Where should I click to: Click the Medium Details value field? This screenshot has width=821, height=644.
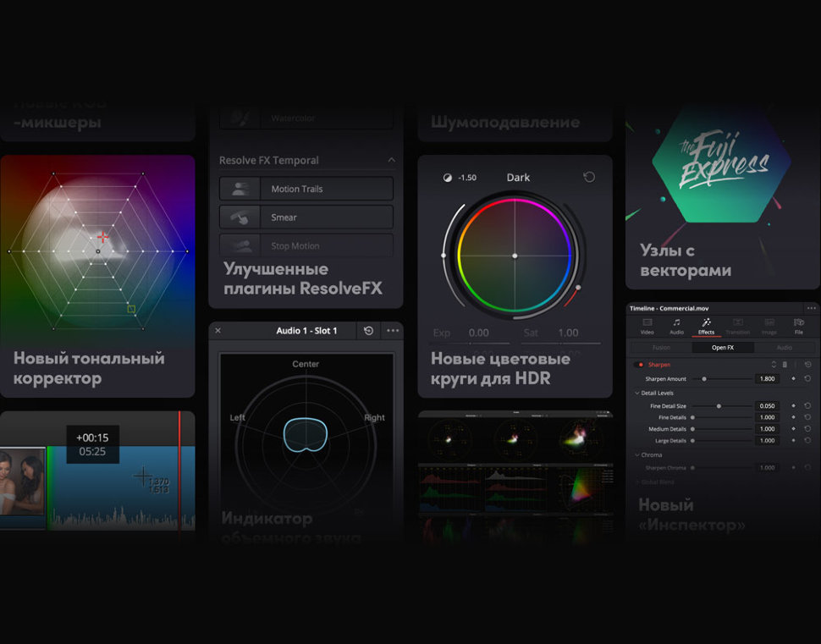click(x=766, y=429)
